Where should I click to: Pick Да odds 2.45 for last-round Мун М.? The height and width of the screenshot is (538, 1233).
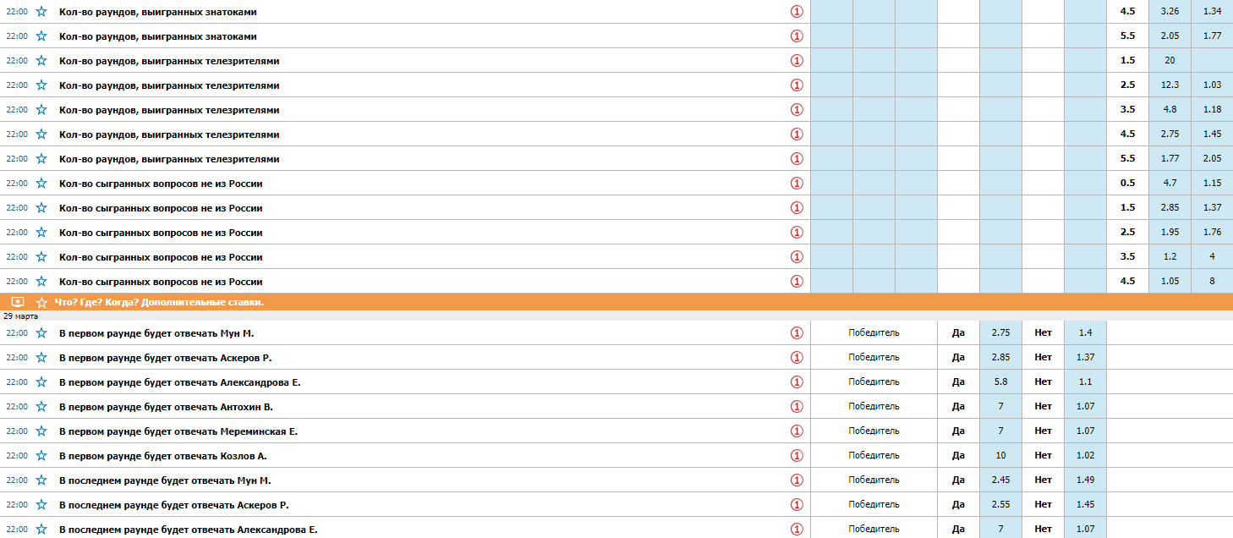(1000, 480)
